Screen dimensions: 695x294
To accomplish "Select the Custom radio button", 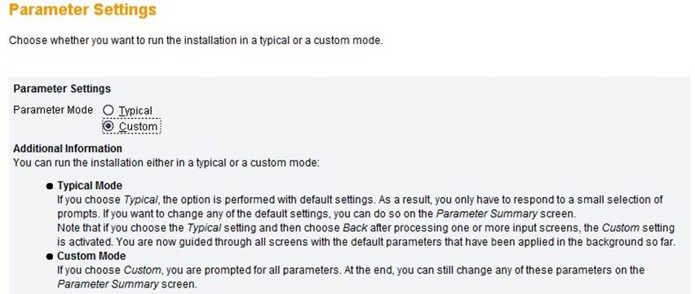I will click(x=108, y=126).
